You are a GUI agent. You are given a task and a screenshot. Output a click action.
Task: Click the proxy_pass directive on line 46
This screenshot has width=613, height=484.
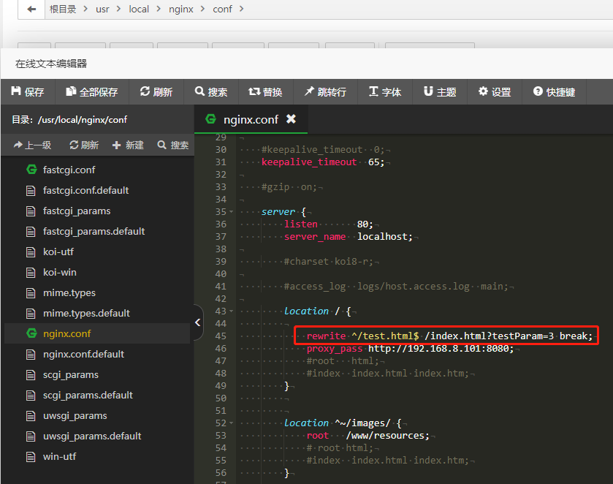(x=334, y=349)
